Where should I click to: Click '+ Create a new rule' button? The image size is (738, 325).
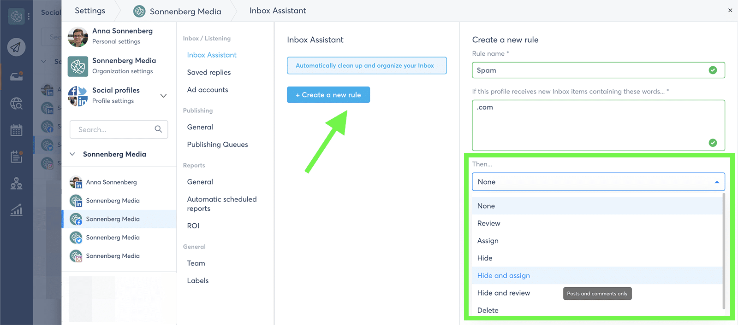[x=328, y=95]
